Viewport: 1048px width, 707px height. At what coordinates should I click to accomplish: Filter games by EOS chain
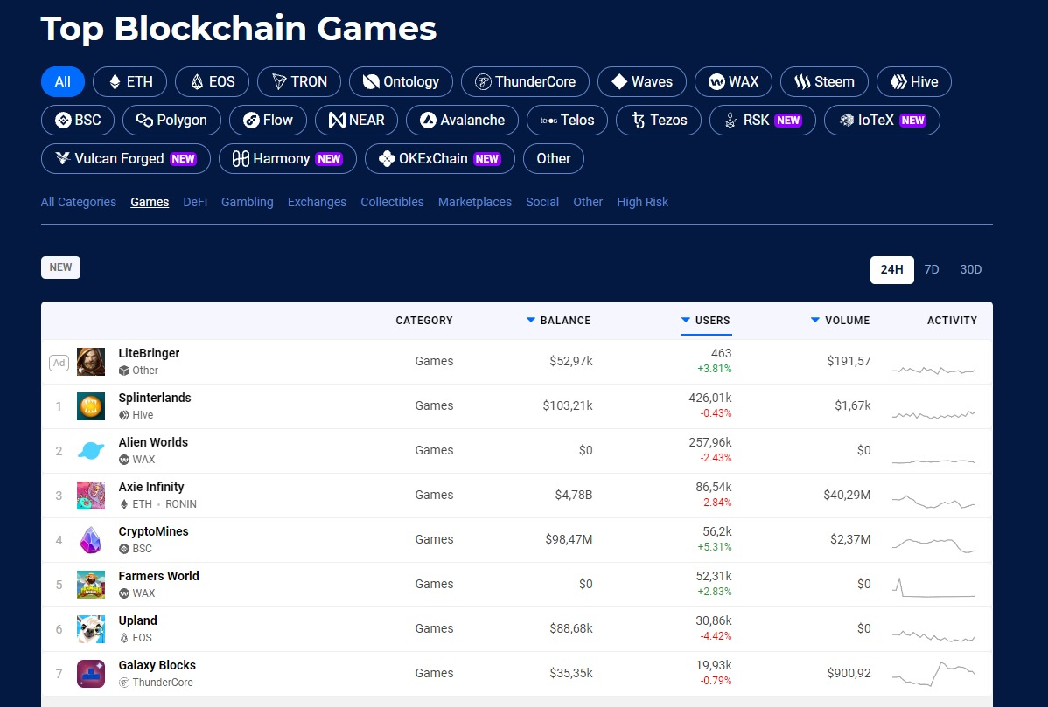click(x=212, y=81)
